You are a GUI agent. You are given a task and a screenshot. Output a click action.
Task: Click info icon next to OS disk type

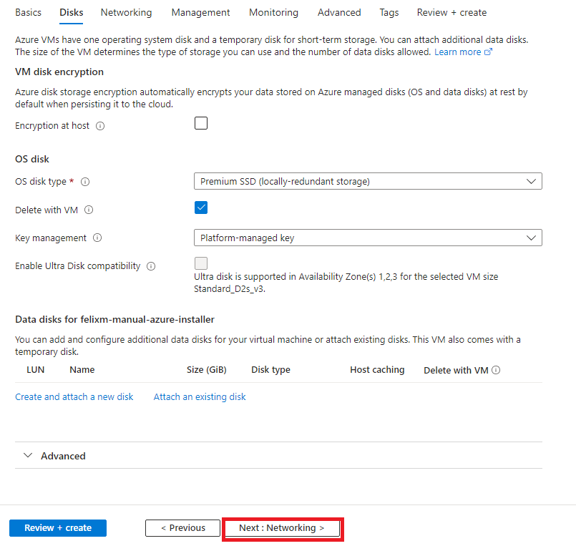tap(85, 182)
